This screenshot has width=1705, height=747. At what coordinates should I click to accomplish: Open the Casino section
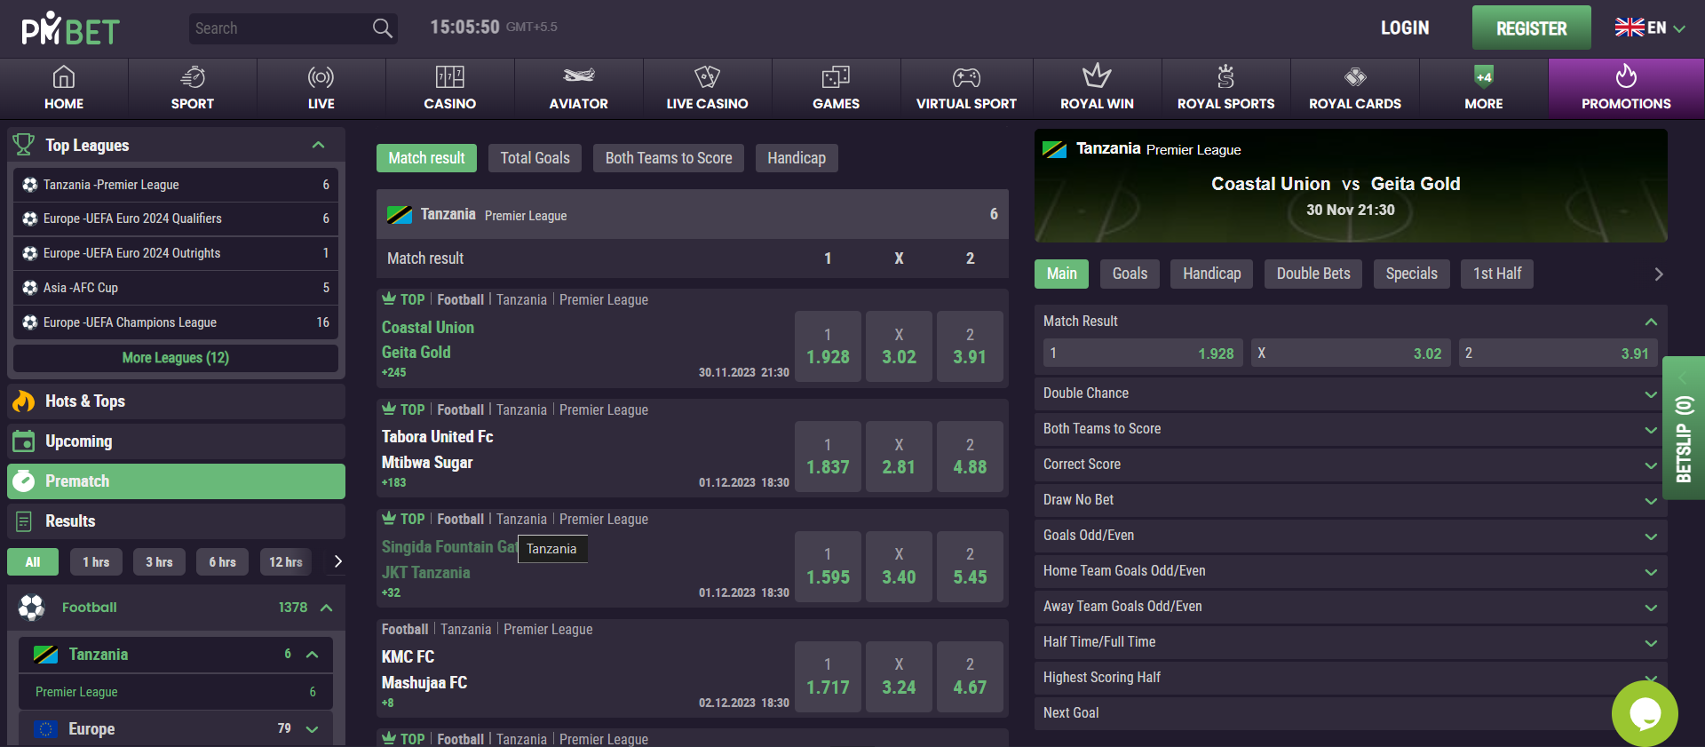449,89
